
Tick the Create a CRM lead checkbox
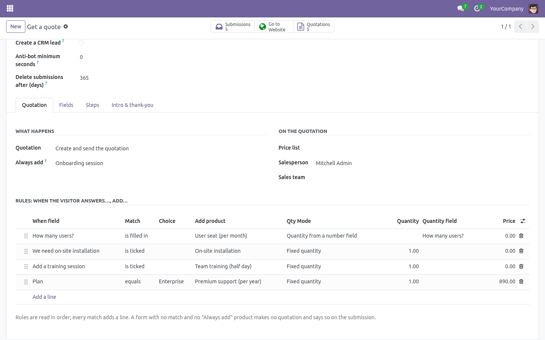[x=81, y=43]
